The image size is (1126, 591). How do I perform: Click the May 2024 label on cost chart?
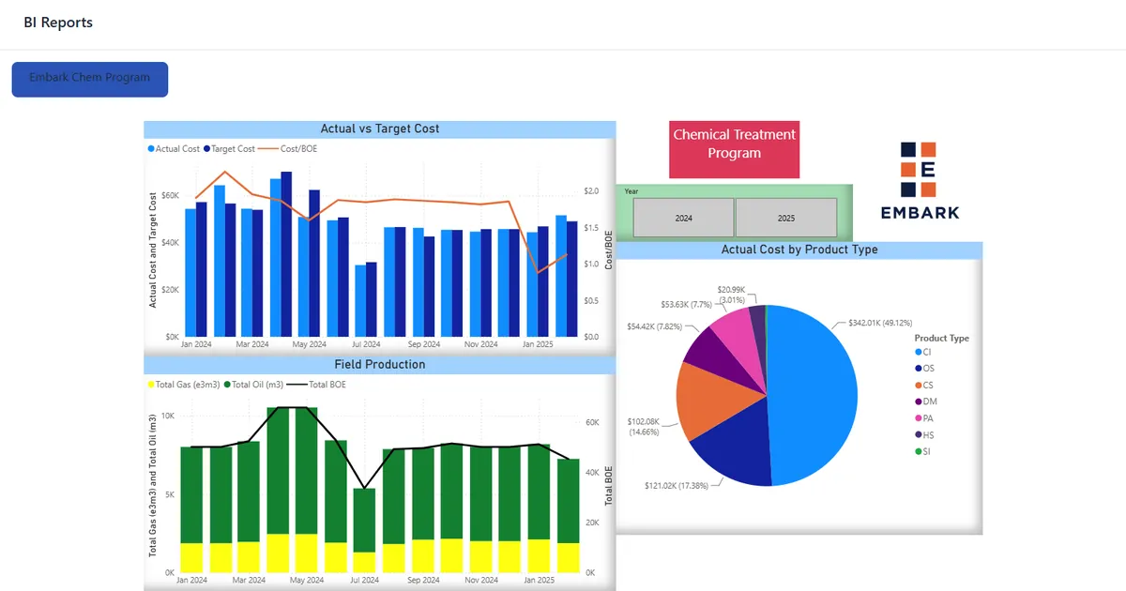pyautogui.click(x=309, y=344)
